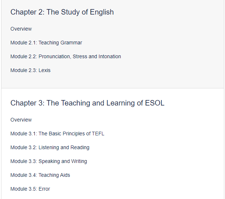Screen dimensions: 225x199
Task: Select Module 3.5: Error
Action: pos(30,189)
